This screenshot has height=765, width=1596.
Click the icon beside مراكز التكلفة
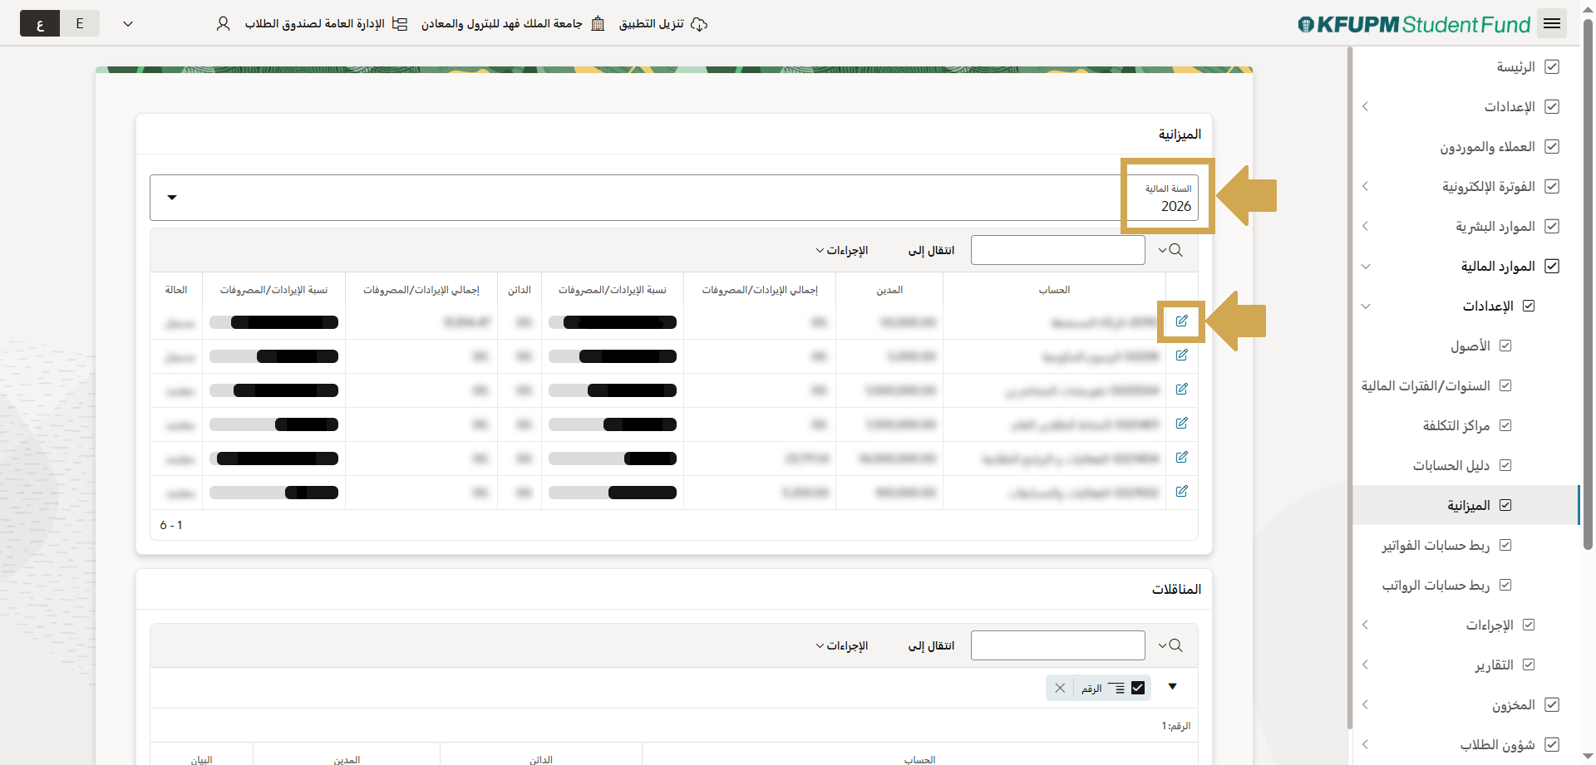pos(1505,425)
